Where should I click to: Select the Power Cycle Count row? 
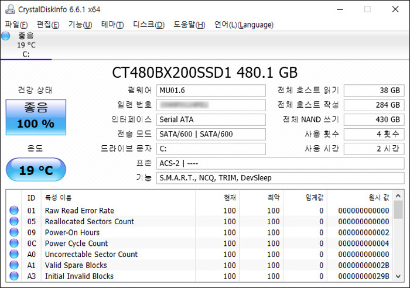[x=199, y=244]
